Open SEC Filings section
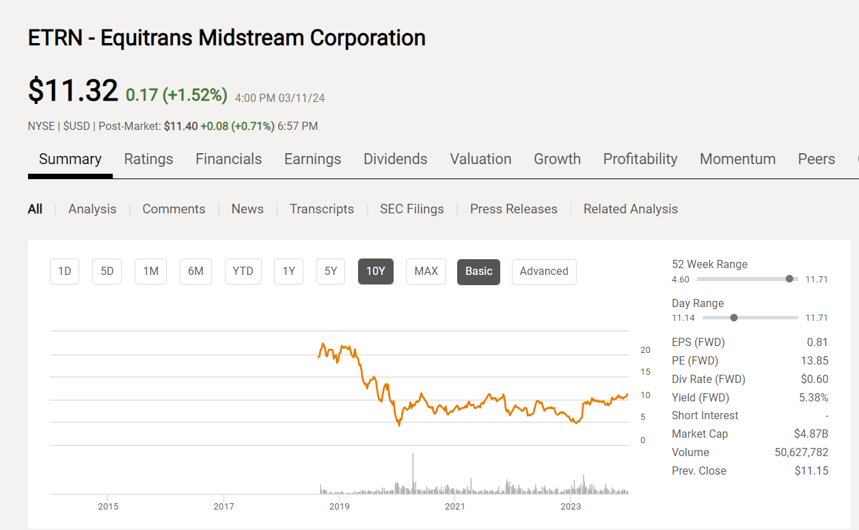The width and height of the screenshot is (859, 530). [x=411, y=209]
